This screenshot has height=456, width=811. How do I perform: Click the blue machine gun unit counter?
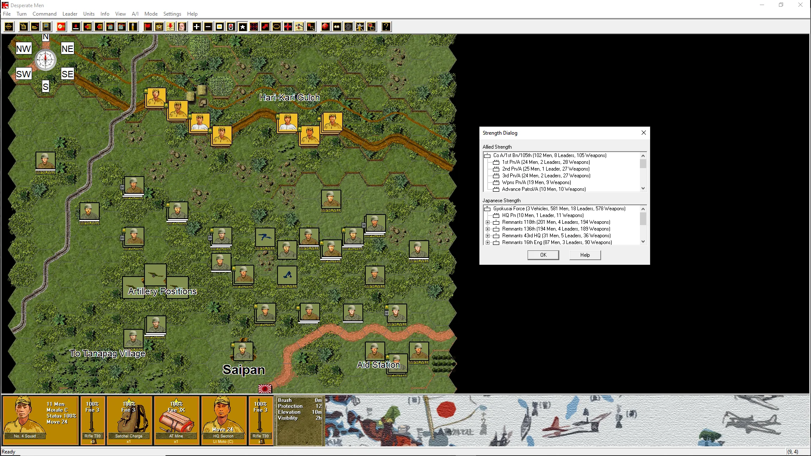265,238
